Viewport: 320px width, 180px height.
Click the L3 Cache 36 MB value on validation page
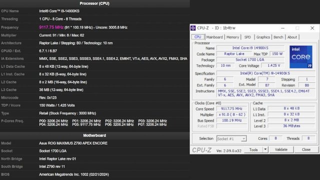61,90
